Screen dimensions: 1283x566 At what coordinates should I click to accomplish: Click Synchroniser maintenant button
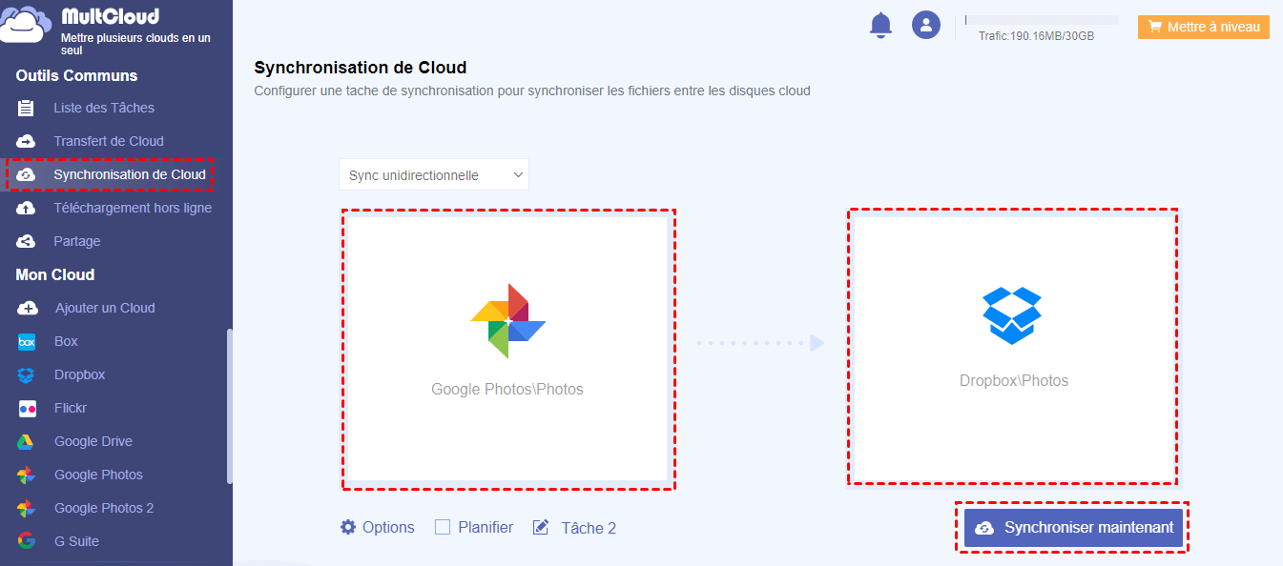[x=1073, y=528]
